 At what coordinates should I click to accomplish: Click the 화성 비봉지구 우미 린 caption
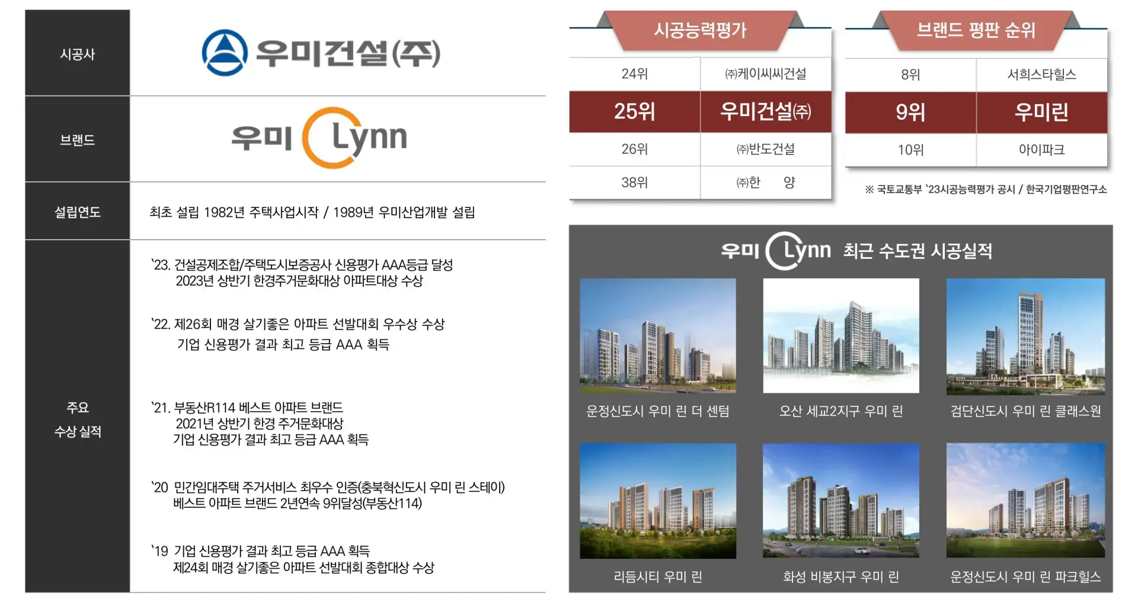(841, 577)
